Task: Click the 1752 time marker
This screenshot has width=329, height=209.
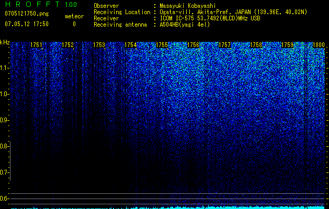Action: pos(68,45)
